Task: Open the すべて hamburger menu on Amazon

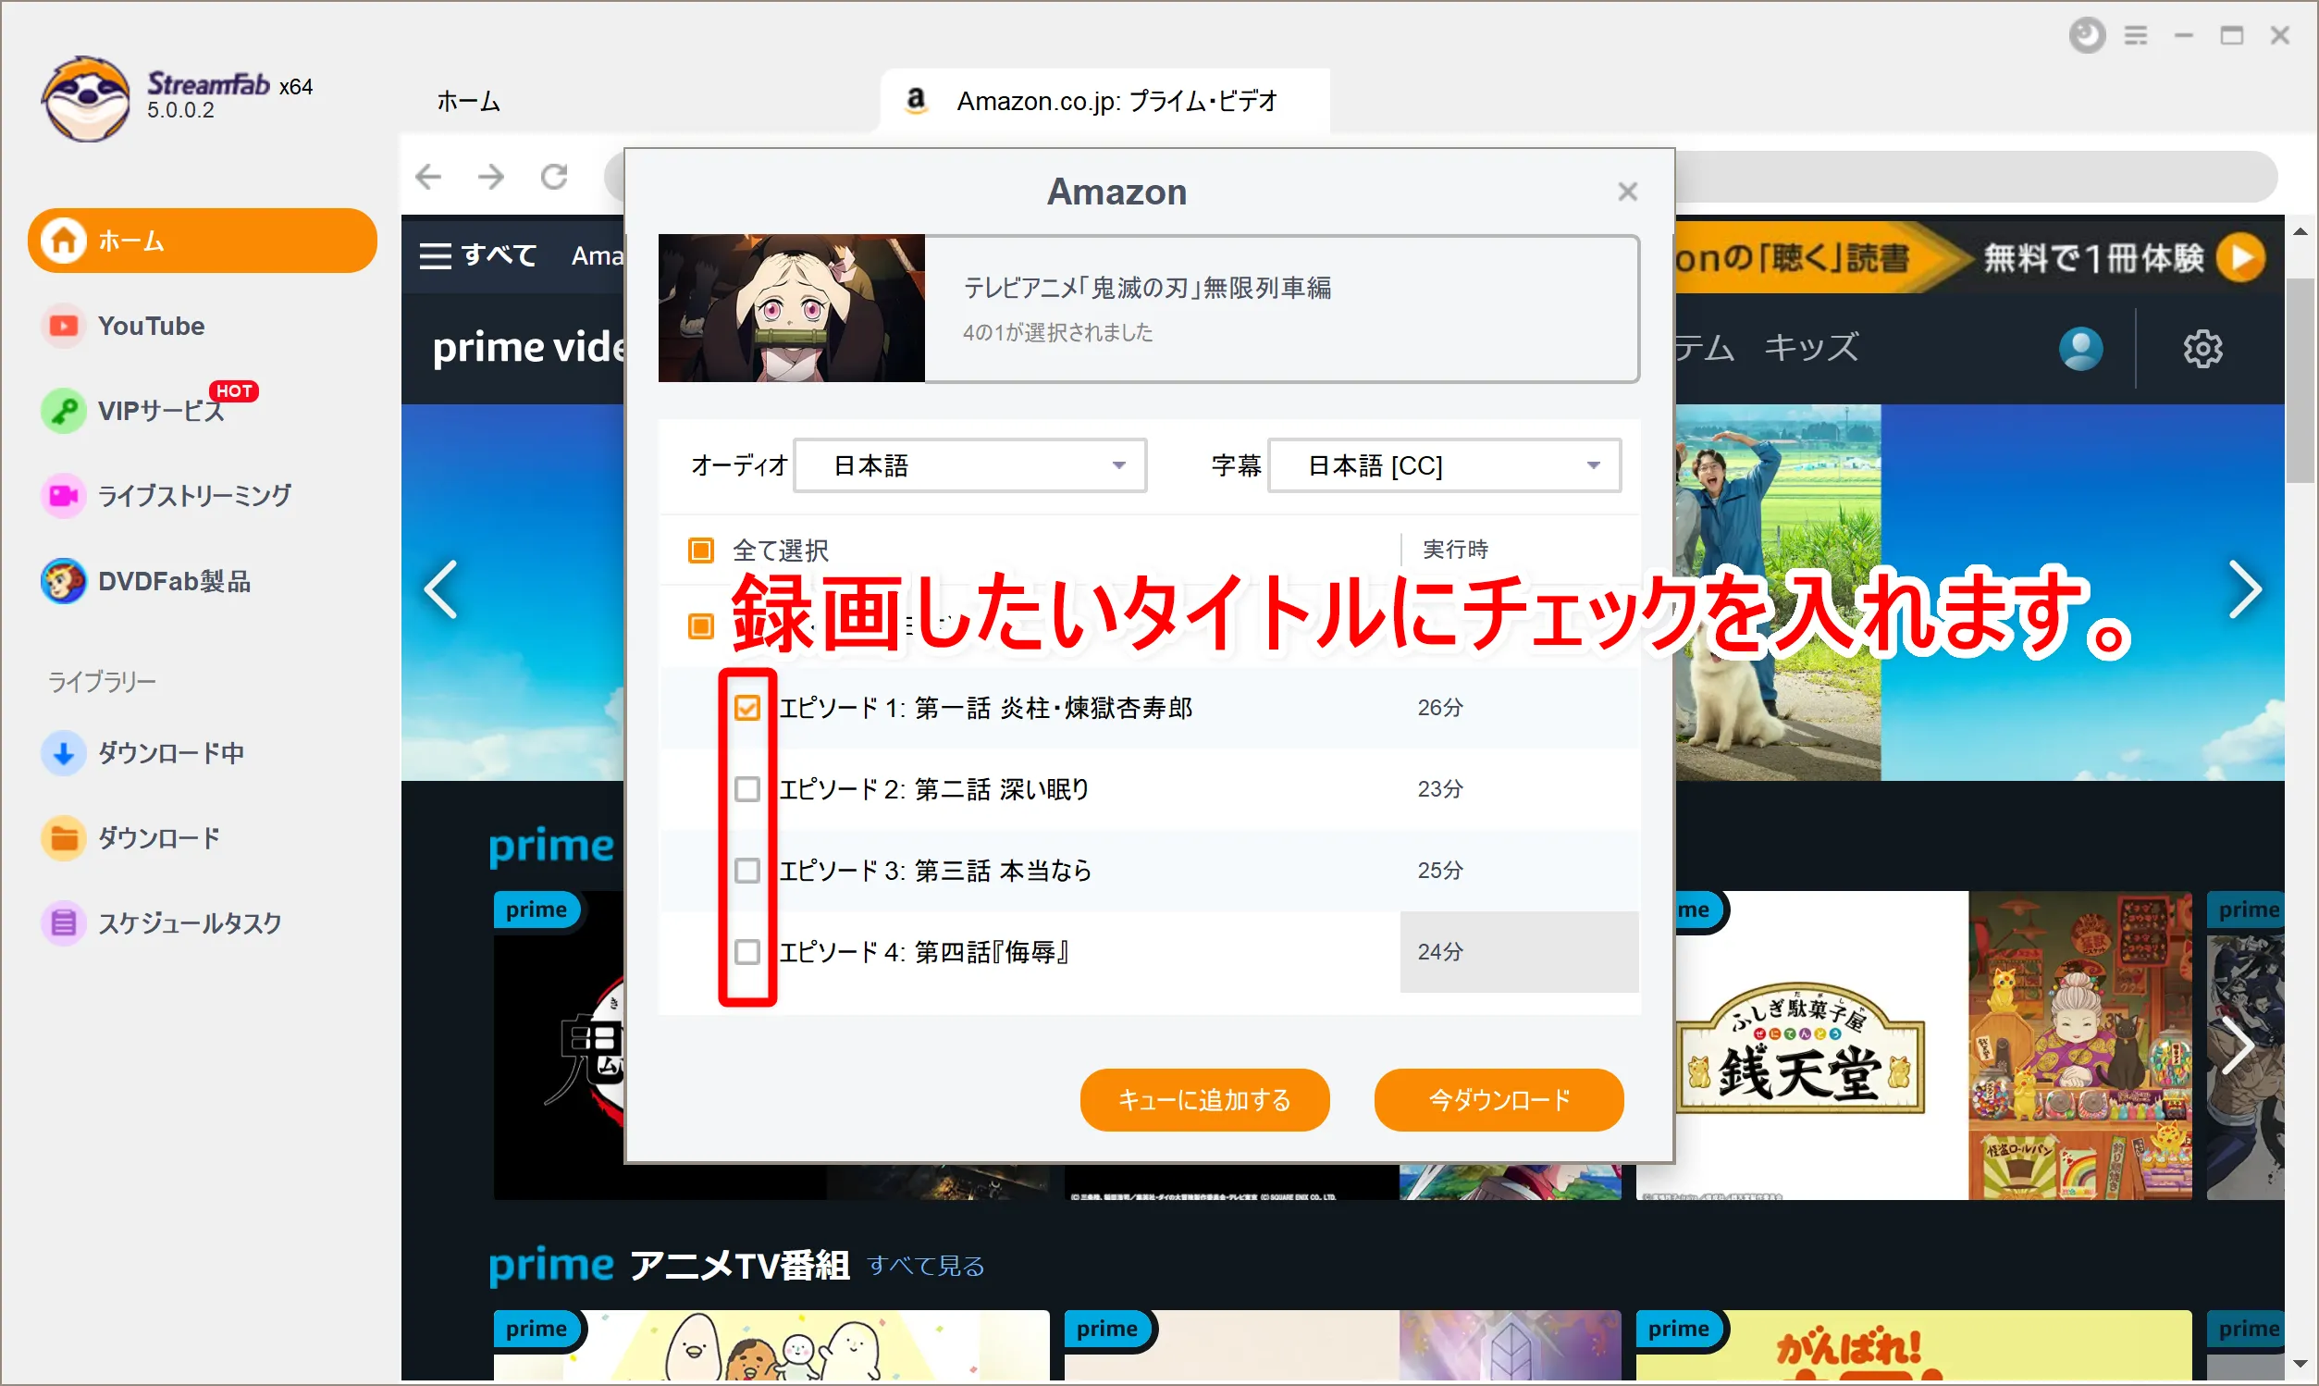Action: (477, 255)
